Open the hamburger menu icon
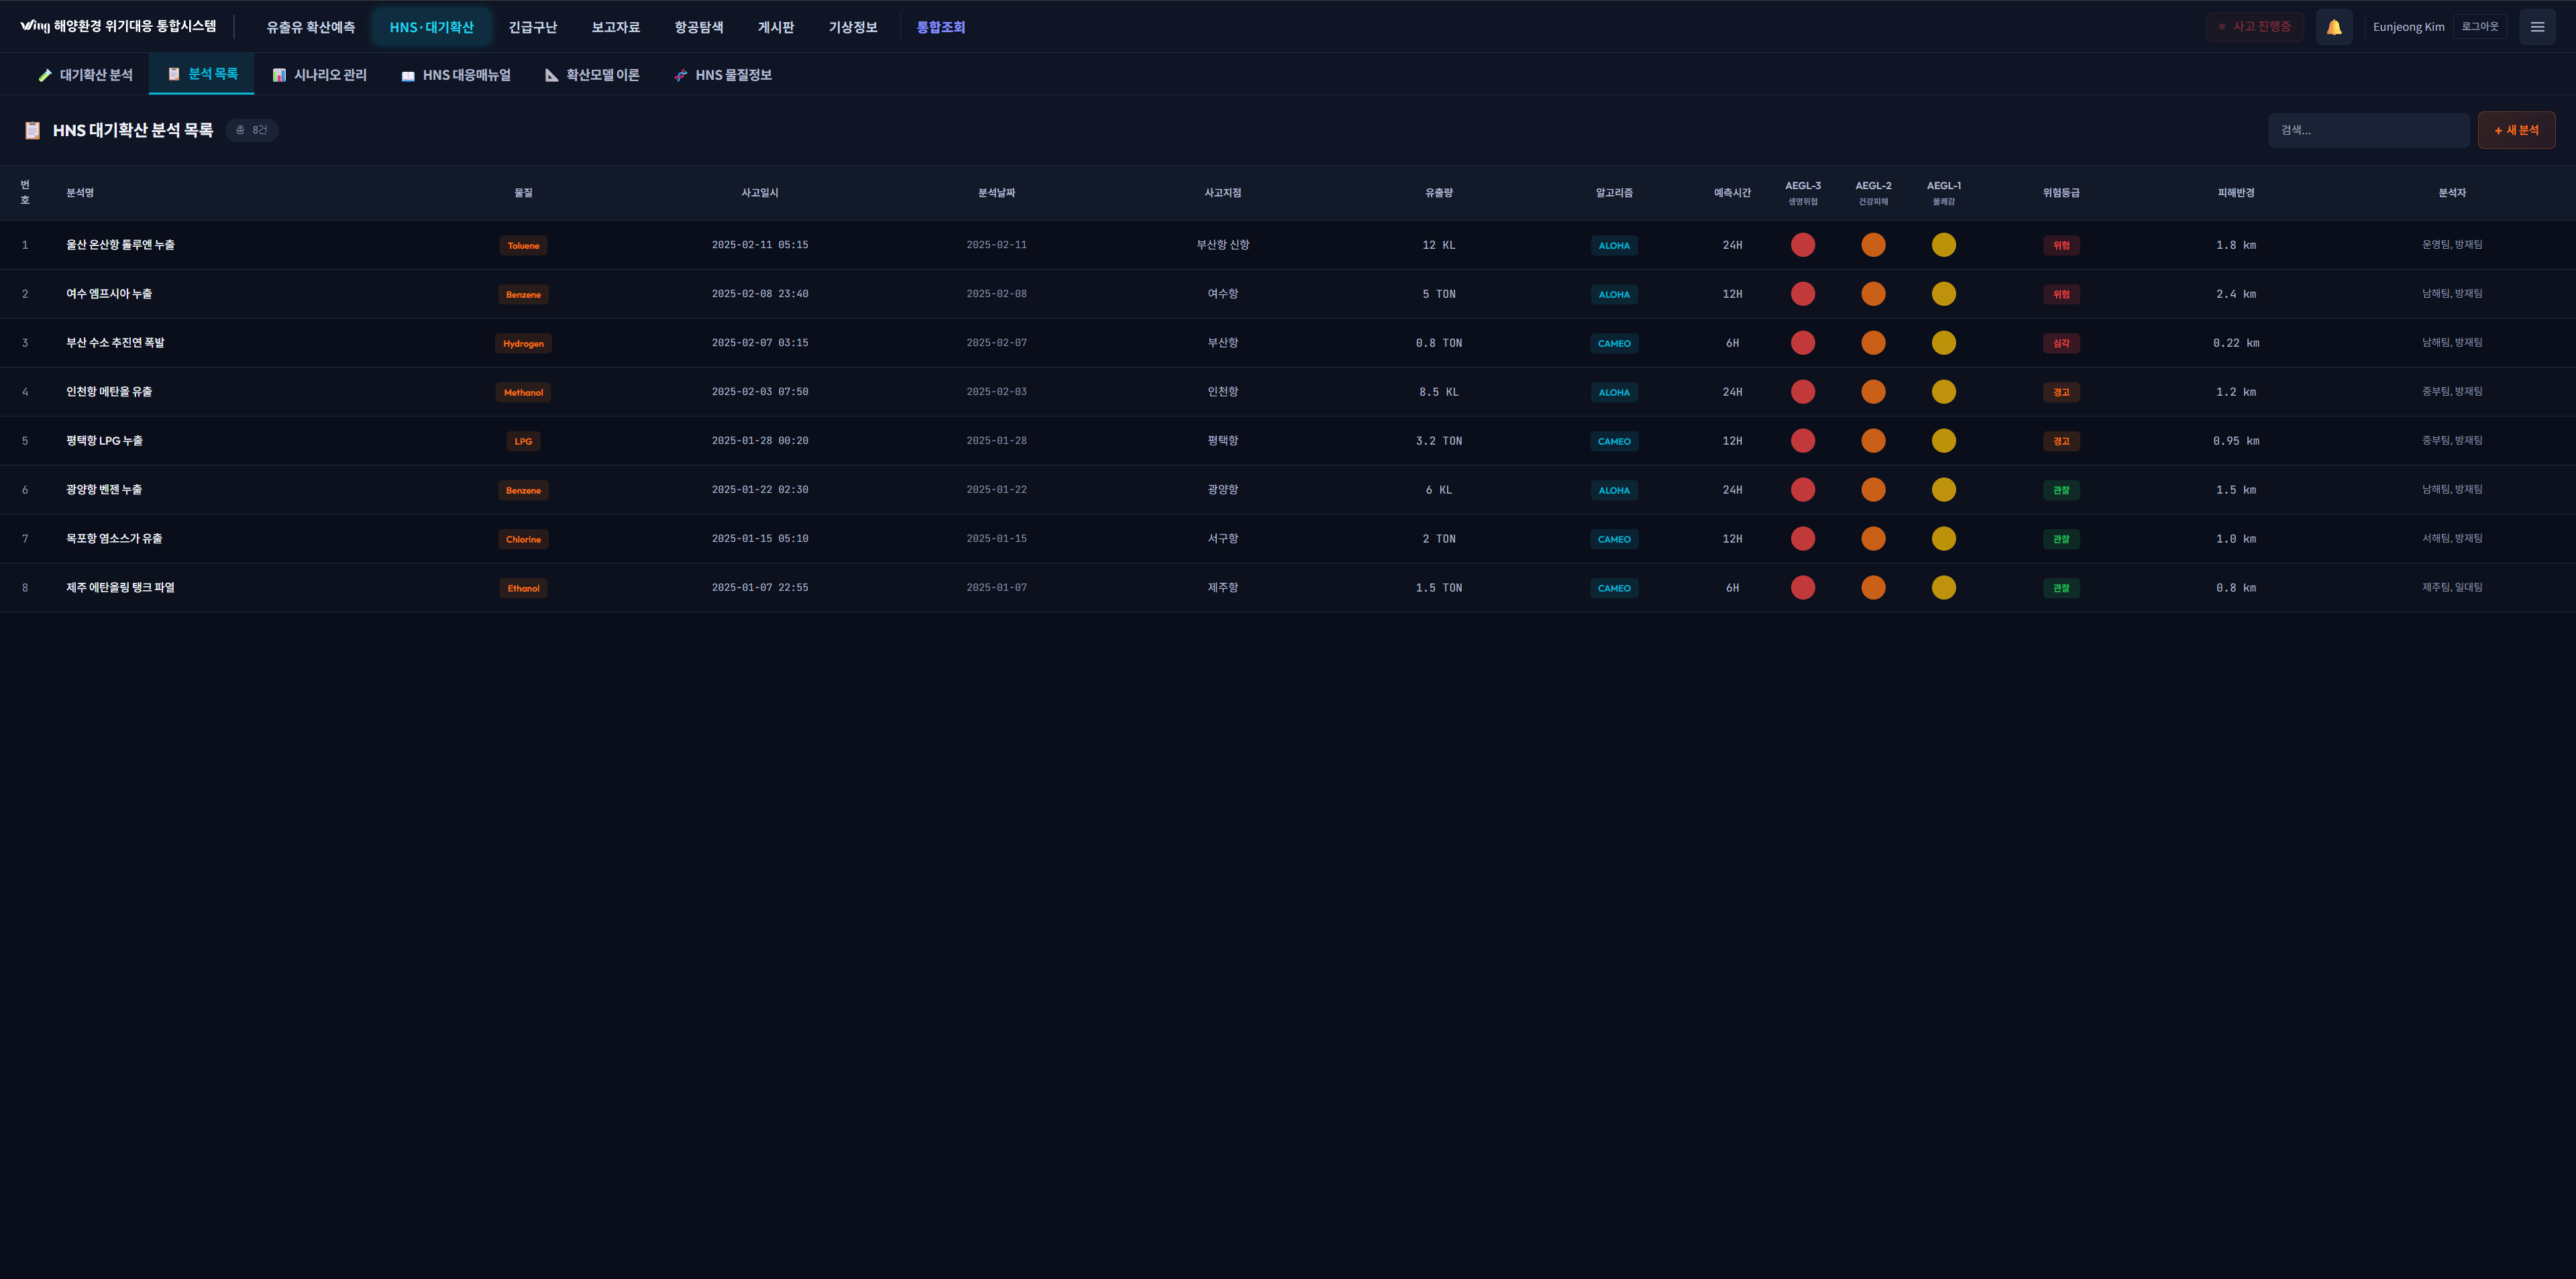Viewport: 2576px width, 1279px height. coord(2536,27)
